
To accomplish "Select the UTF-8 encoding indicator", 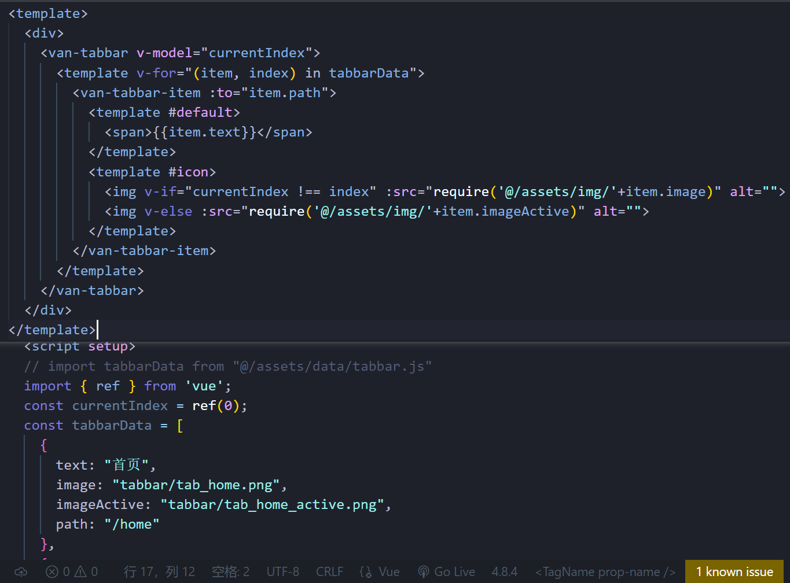I will (282, 572).
